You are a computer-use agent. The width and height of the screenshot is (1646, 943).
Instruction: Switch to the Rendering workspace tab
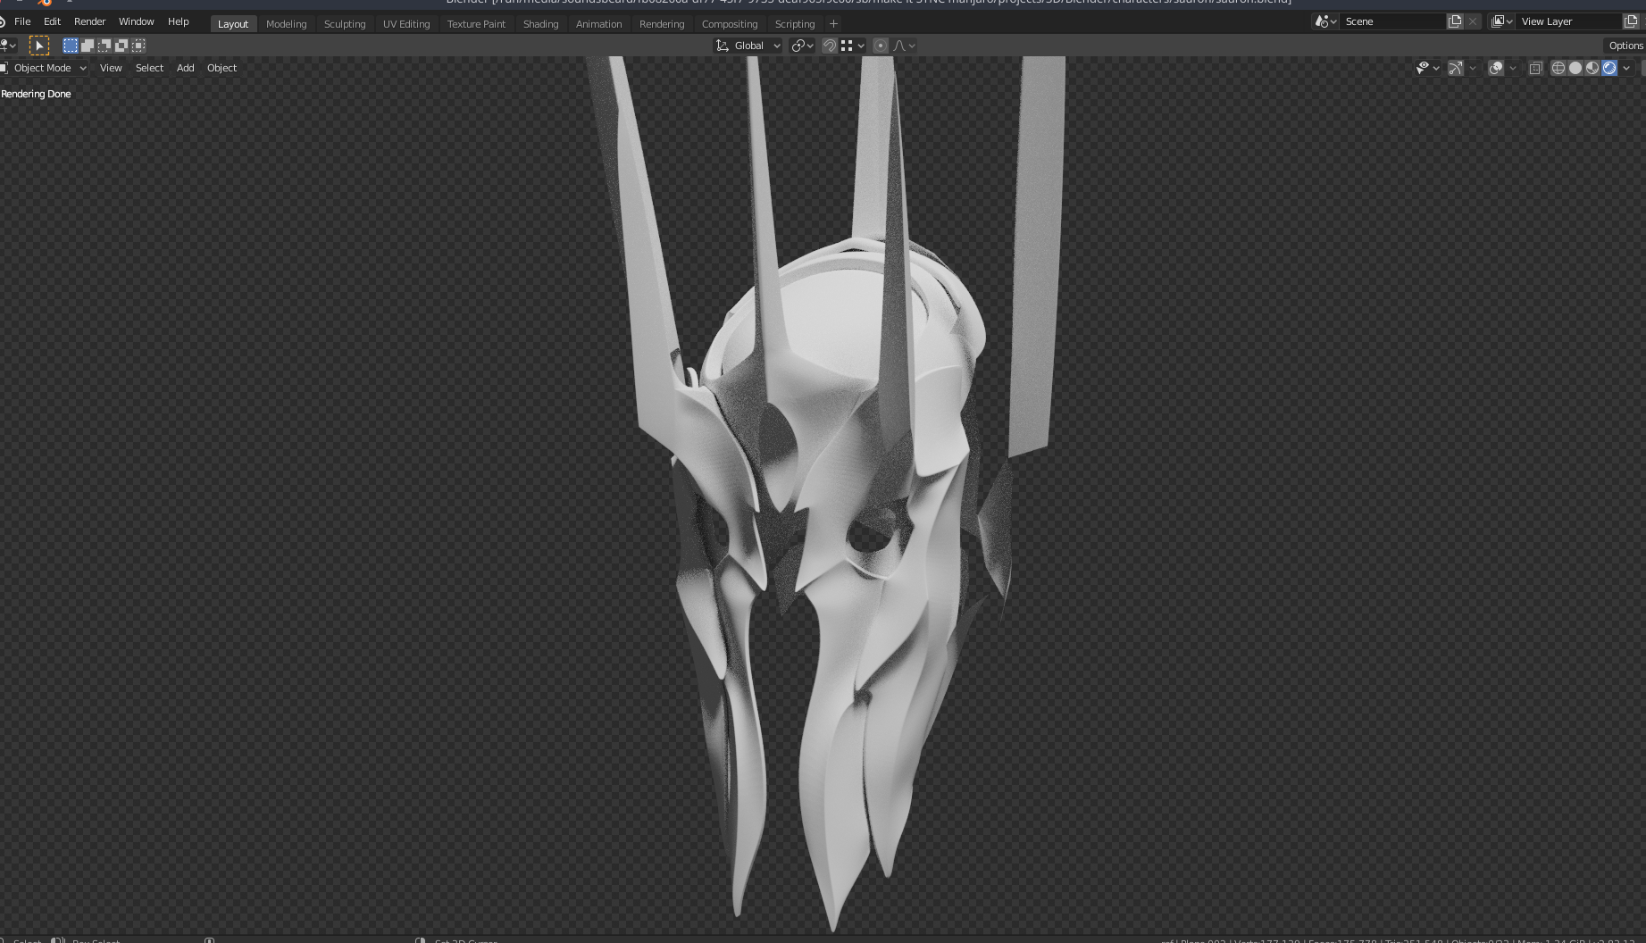[662, 24]
